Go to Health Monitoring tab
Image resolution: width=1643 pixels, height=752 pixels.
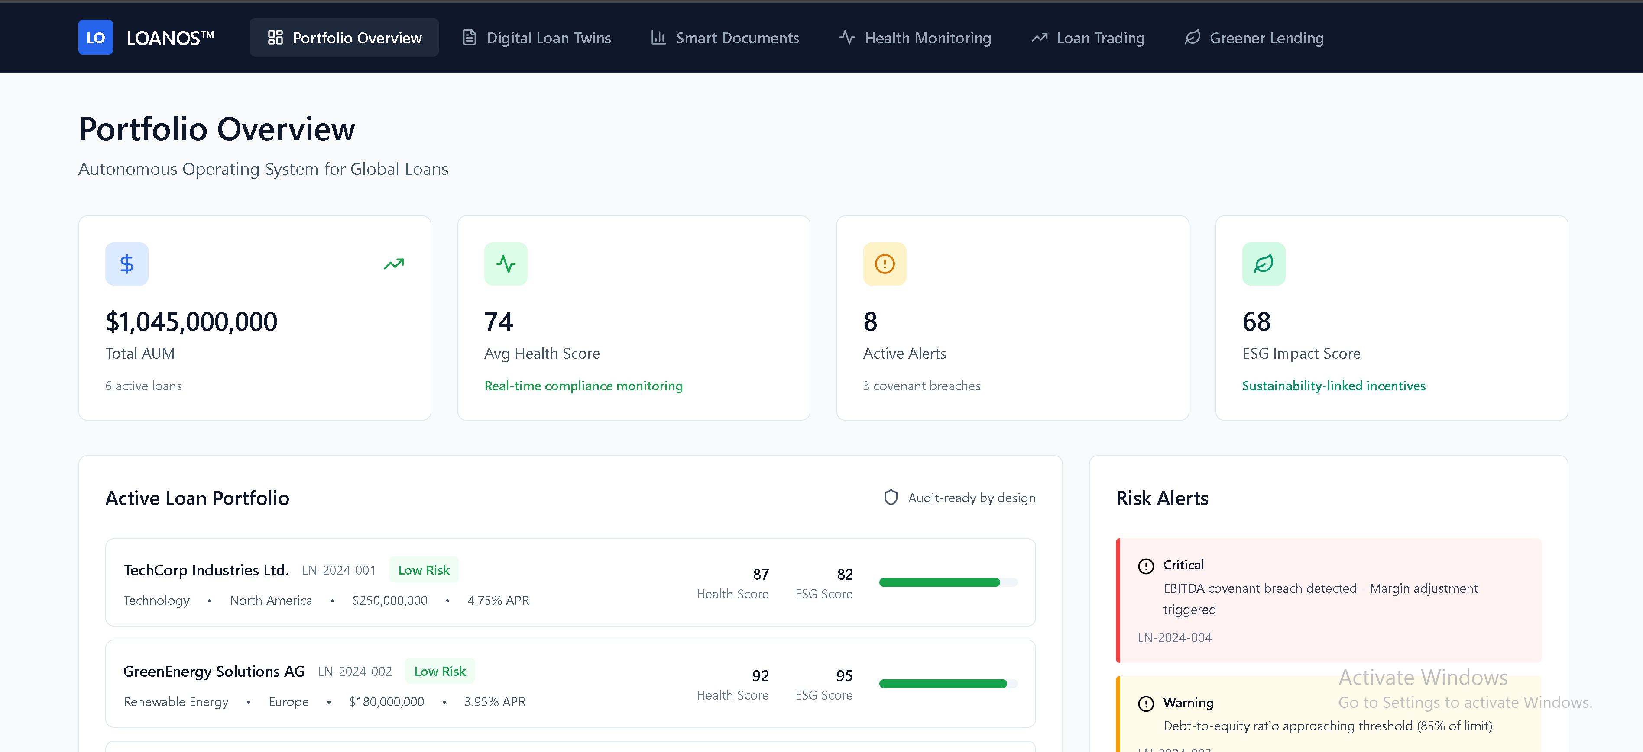point(915,38)
